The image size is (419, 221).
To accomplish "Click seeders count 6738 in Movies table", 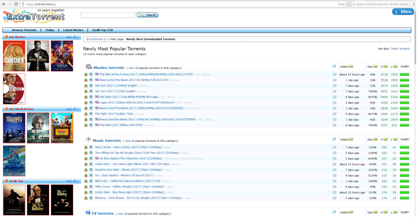I will (x=384, y=75).
